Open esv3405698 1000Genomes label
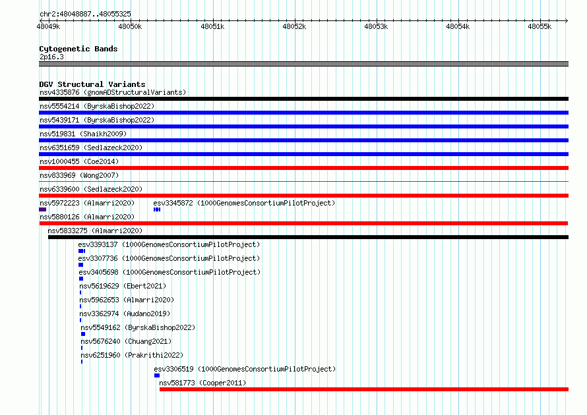The image size is (587, 415). coord(170,272)
